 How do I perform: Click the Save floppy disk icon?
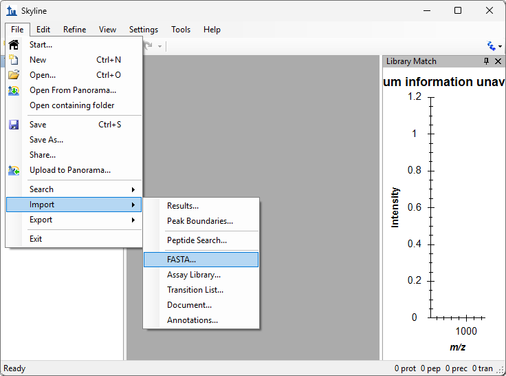(x=14, y=125)
